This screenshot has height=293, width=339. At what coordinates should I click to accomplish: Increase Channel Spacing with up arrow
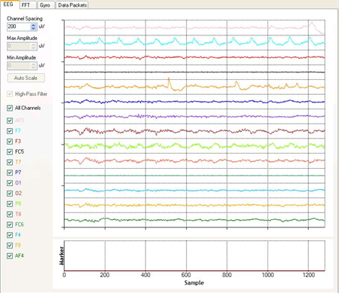point(34,25)
